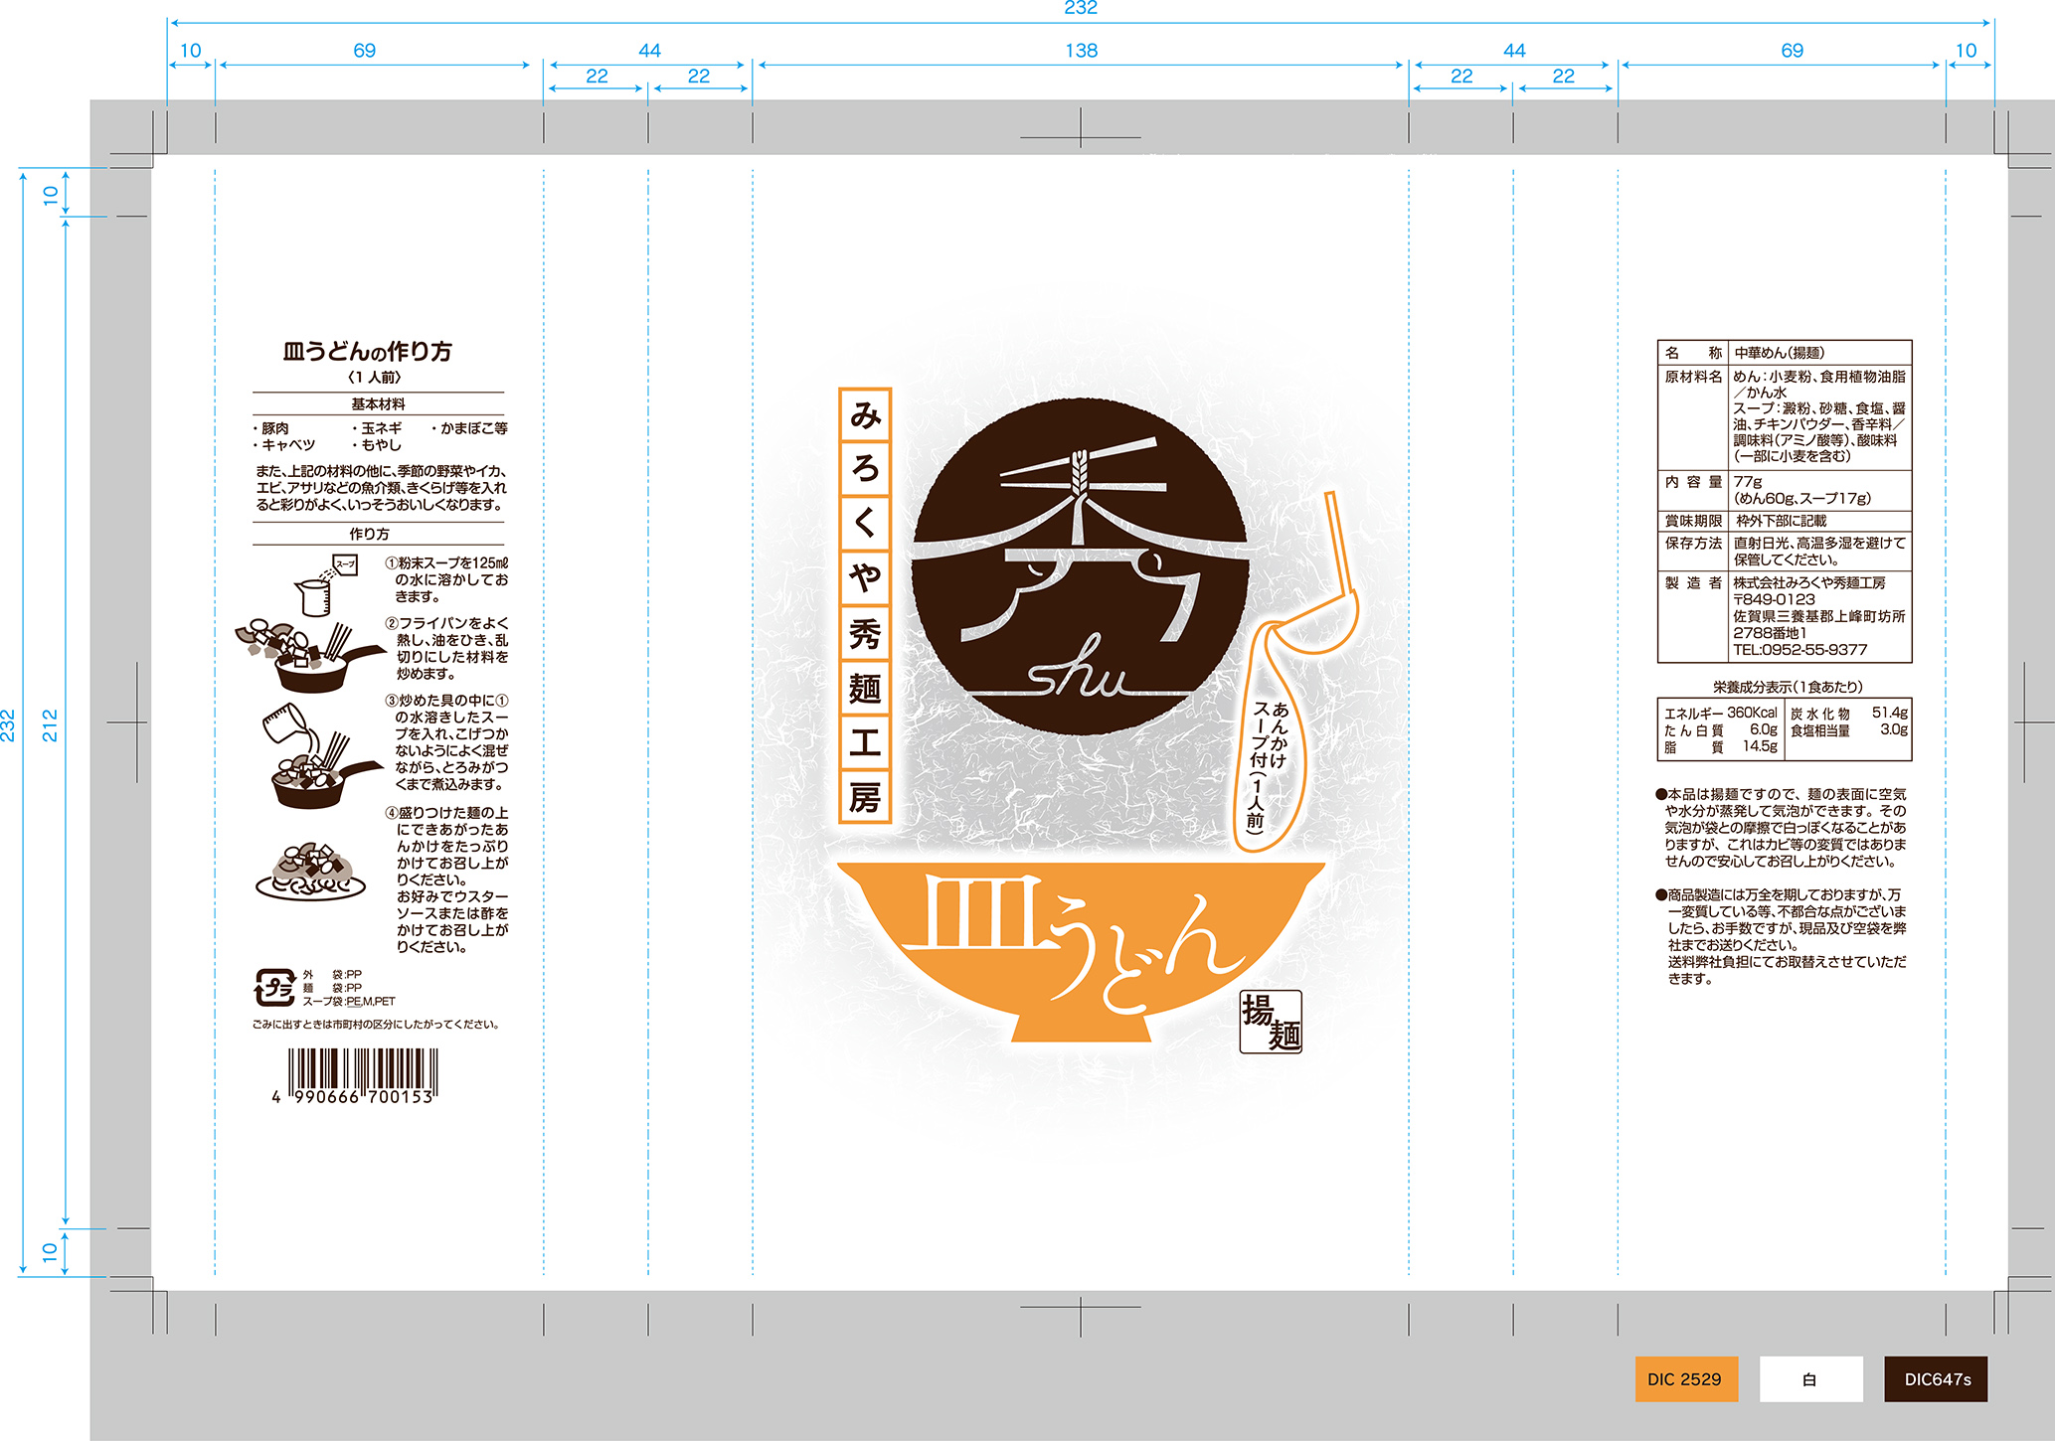Select the 白 white color swatch
Viewport: 2055px width, 1441px height.
(1810, 1379)
